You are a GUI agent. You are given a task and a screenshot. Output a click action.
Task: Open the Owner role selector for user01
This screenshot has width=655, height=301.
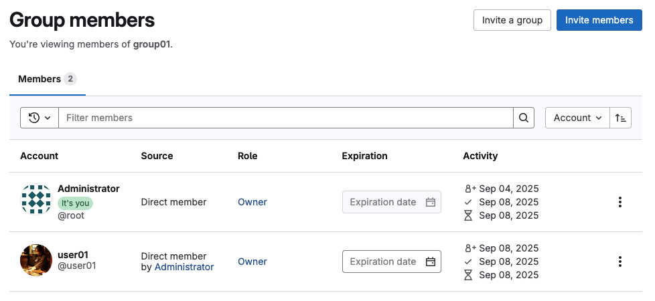252,262
